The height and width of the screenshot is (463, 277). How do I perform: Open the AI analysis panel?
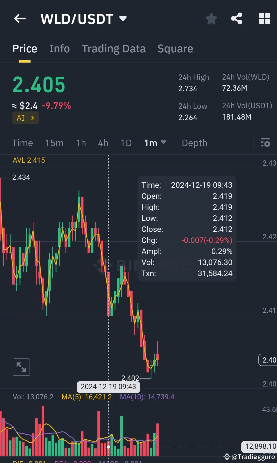tap(25, 118)
